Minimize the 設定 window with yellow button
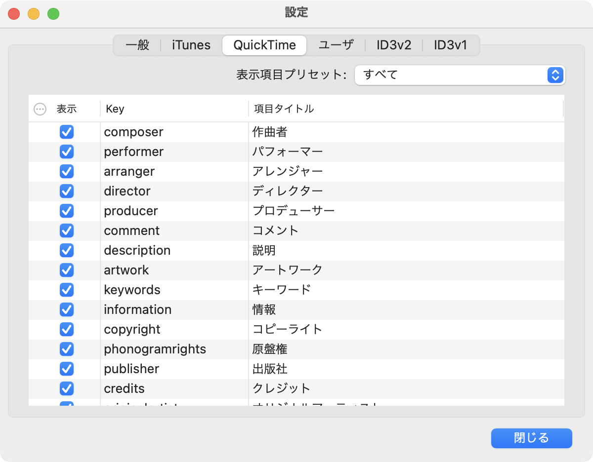593x462 pixels. click(34, 14)
